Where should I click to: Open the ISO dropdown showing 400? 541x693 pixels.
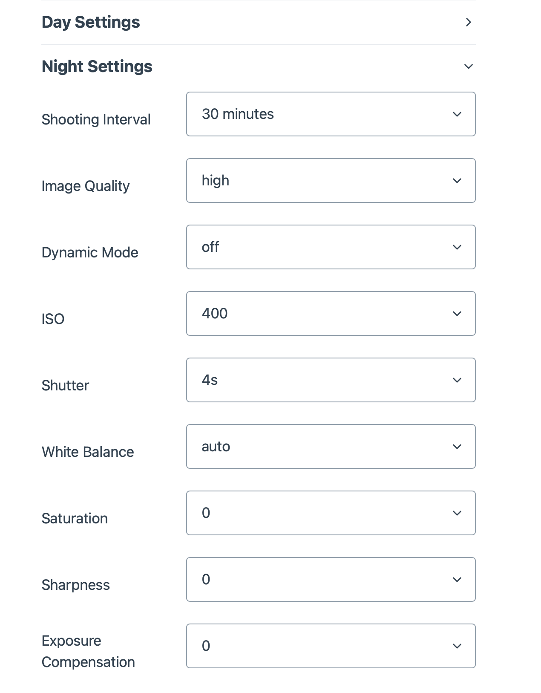point(331,314)
